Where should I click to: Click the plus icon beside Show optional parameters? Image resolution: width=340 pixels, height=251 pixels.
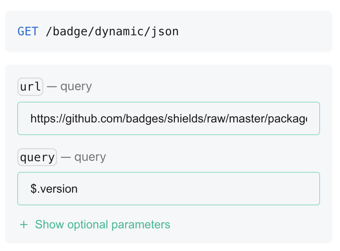point(24,225)
